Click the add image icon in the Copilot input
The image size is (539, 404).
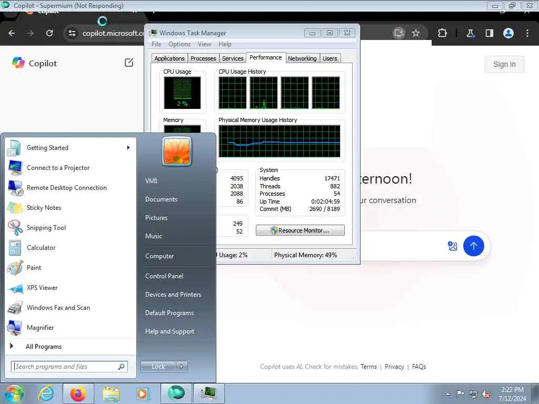coord(452,246)
